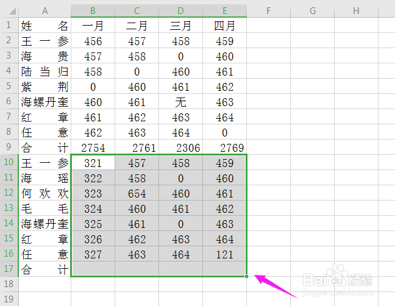The height and width of the screenshot is (306, 395).
Task: Select column C header
Action: 137,11
